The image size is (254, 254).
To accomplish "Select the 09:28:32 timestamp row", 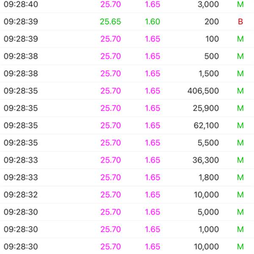I will 127,195.
